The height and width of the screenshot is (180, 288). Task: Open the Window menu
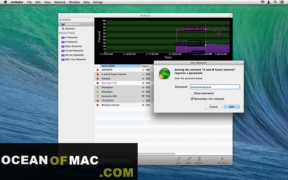point(74,2)
